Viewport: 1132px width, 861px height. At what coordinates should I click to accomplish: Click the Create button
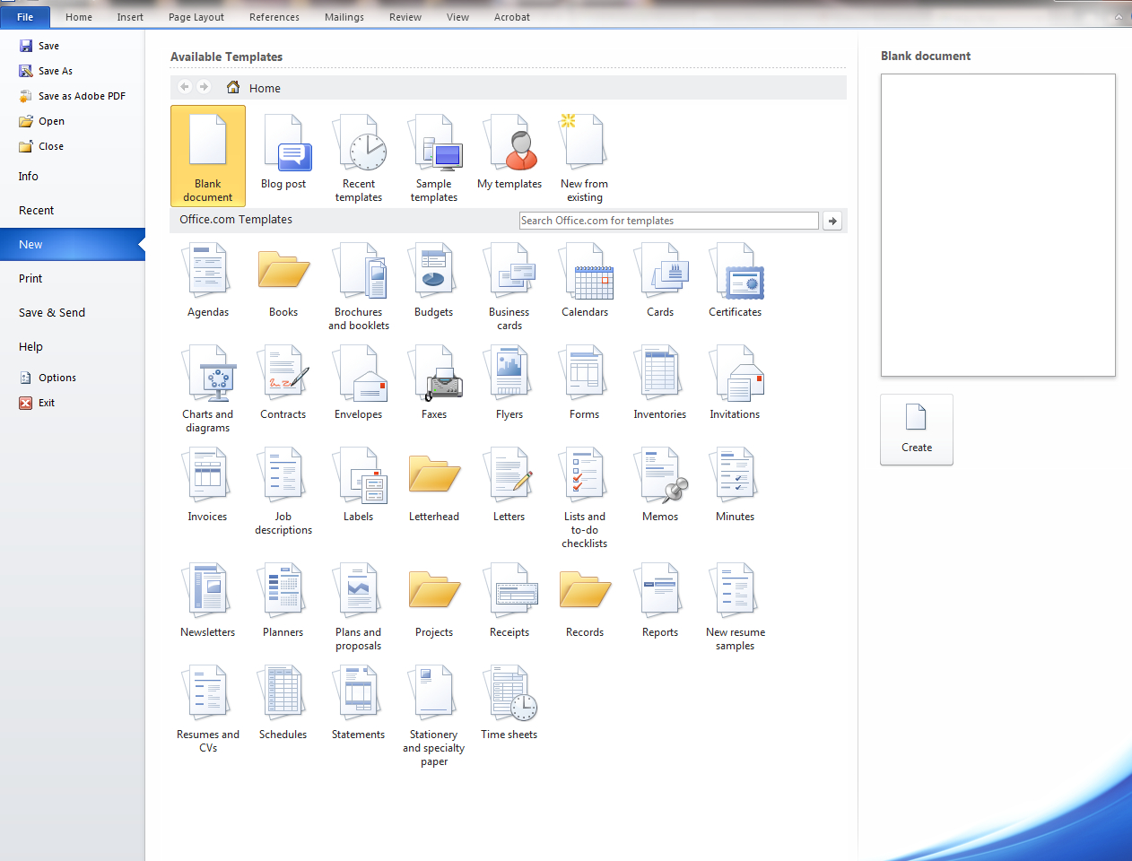pyautogui.click(x=917, y=430)
